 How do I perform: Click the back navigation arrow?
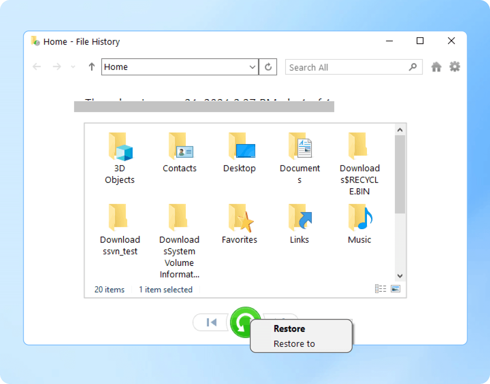pyautogui.click(x=37, y=67)
